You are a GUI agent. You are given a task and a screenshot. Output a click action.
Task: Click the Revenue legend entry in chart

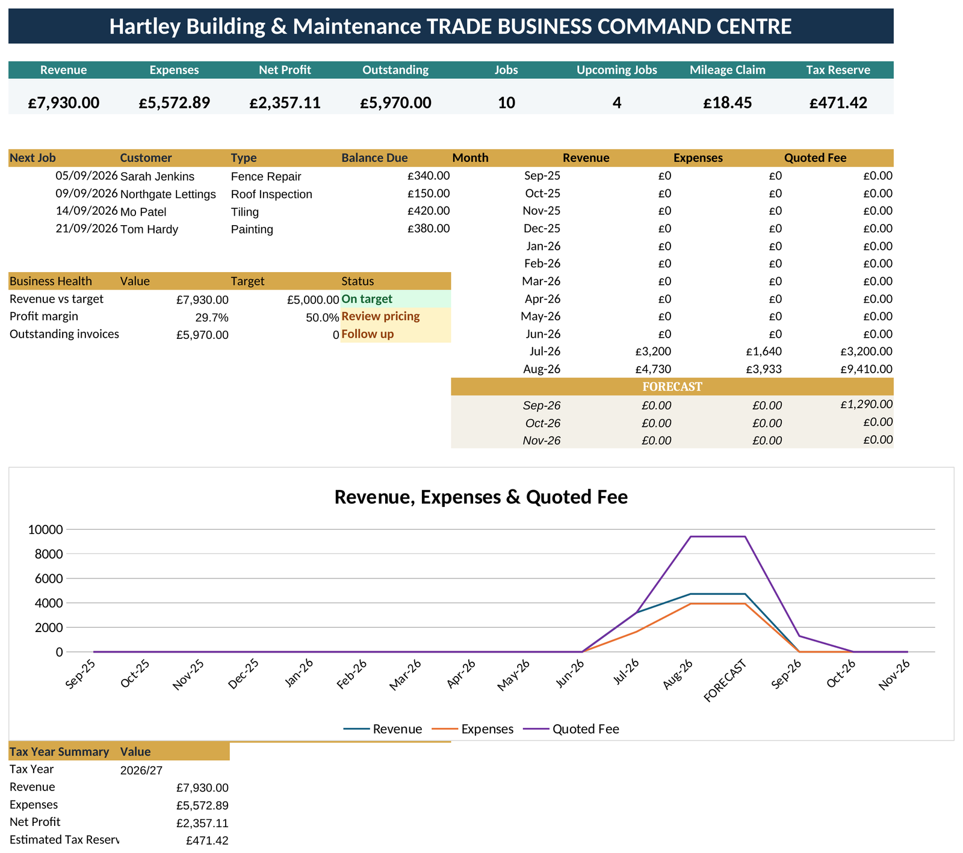383,729
